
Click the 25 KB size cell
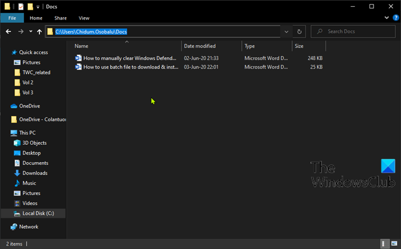click(x=316, y=67)
